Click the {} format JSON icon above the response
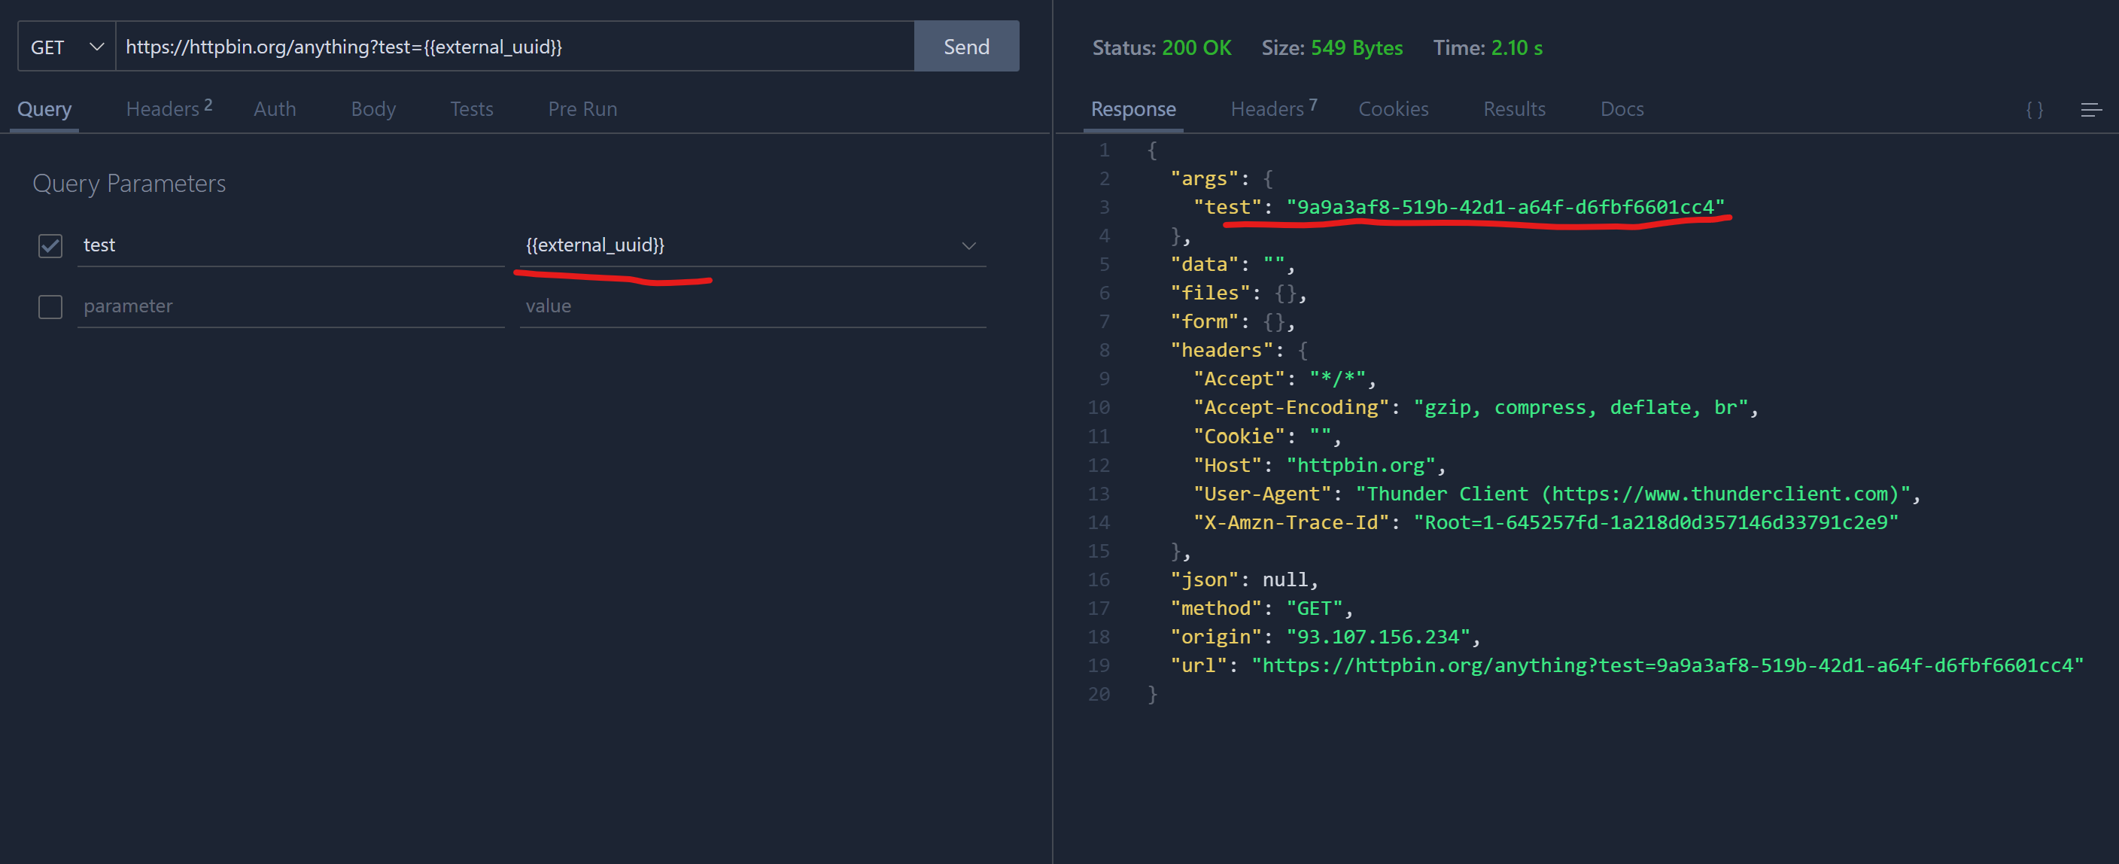Screen dimensions: 2119x864 (x=2034, y=108)
